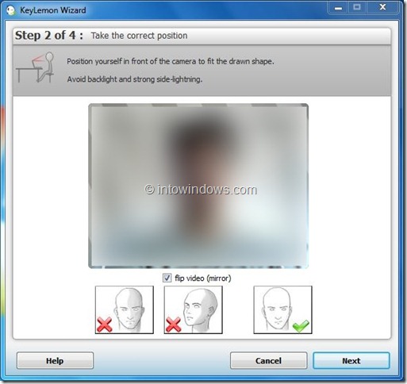Toggle the flip video (mirror) checkbox
The image size is (407, 384).
tap(167, 278)
